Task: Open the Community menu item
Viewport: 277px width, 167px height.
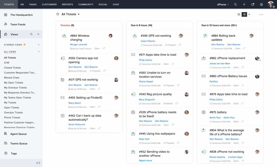Action: point(85,4)
